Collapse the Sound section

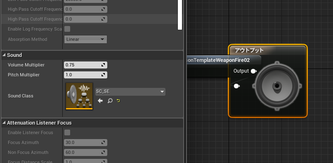coord(4,55)
